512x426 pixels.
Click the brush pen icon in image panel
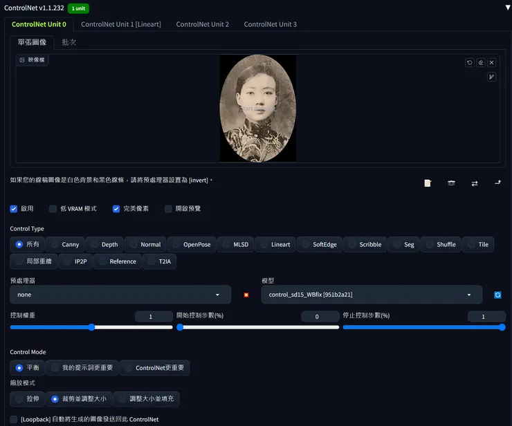(491, 77)
